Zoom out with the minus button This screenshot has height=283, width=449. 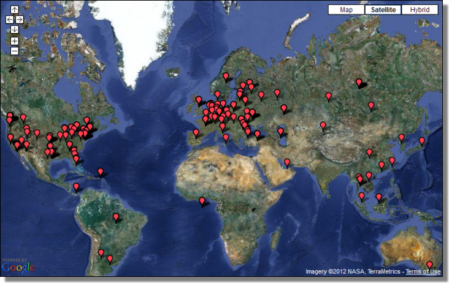pyautogui.click(x=15, y=51)
